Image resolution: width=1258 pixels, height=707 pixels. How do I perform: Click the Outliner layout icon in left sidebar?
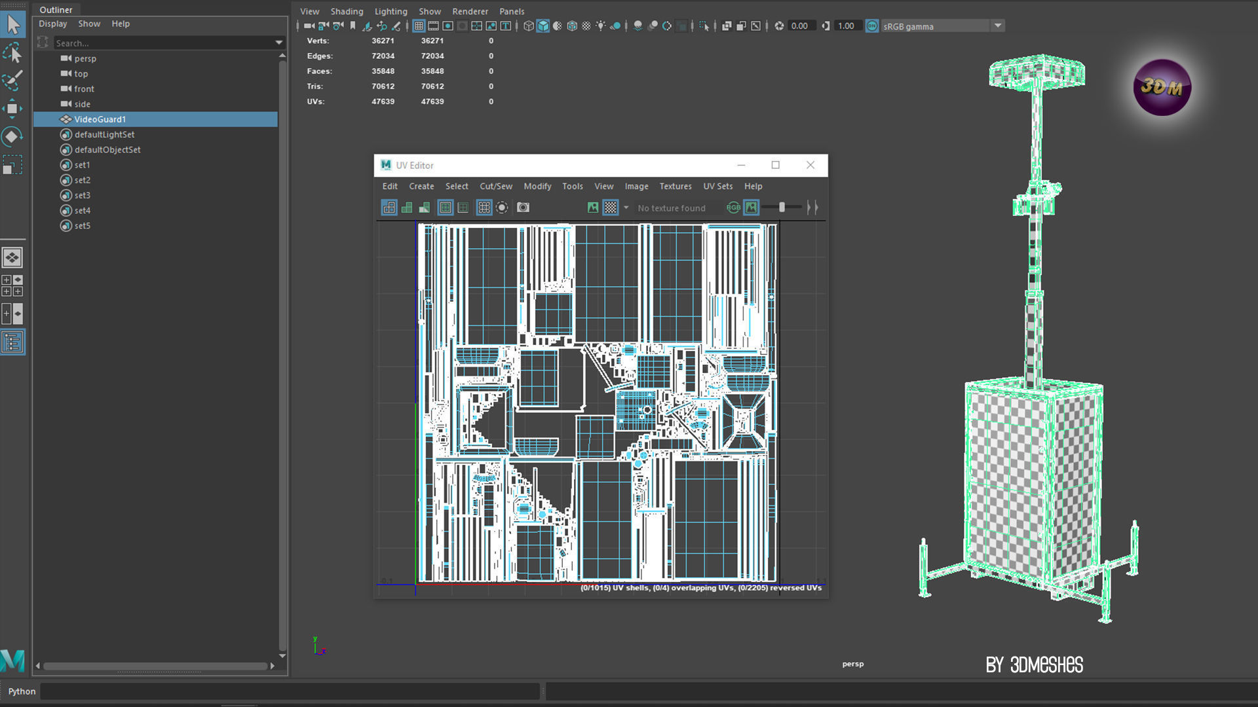coord(12,342)
